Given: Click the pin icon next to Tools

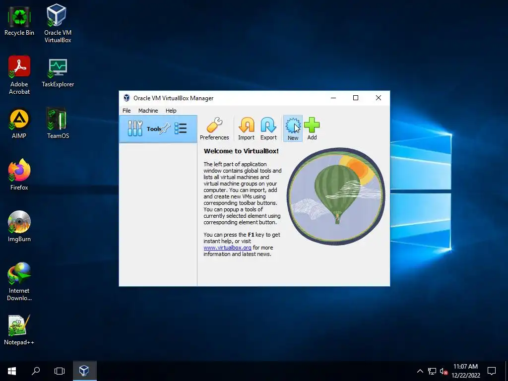Looking at the screenshot, I should [165, 128].
